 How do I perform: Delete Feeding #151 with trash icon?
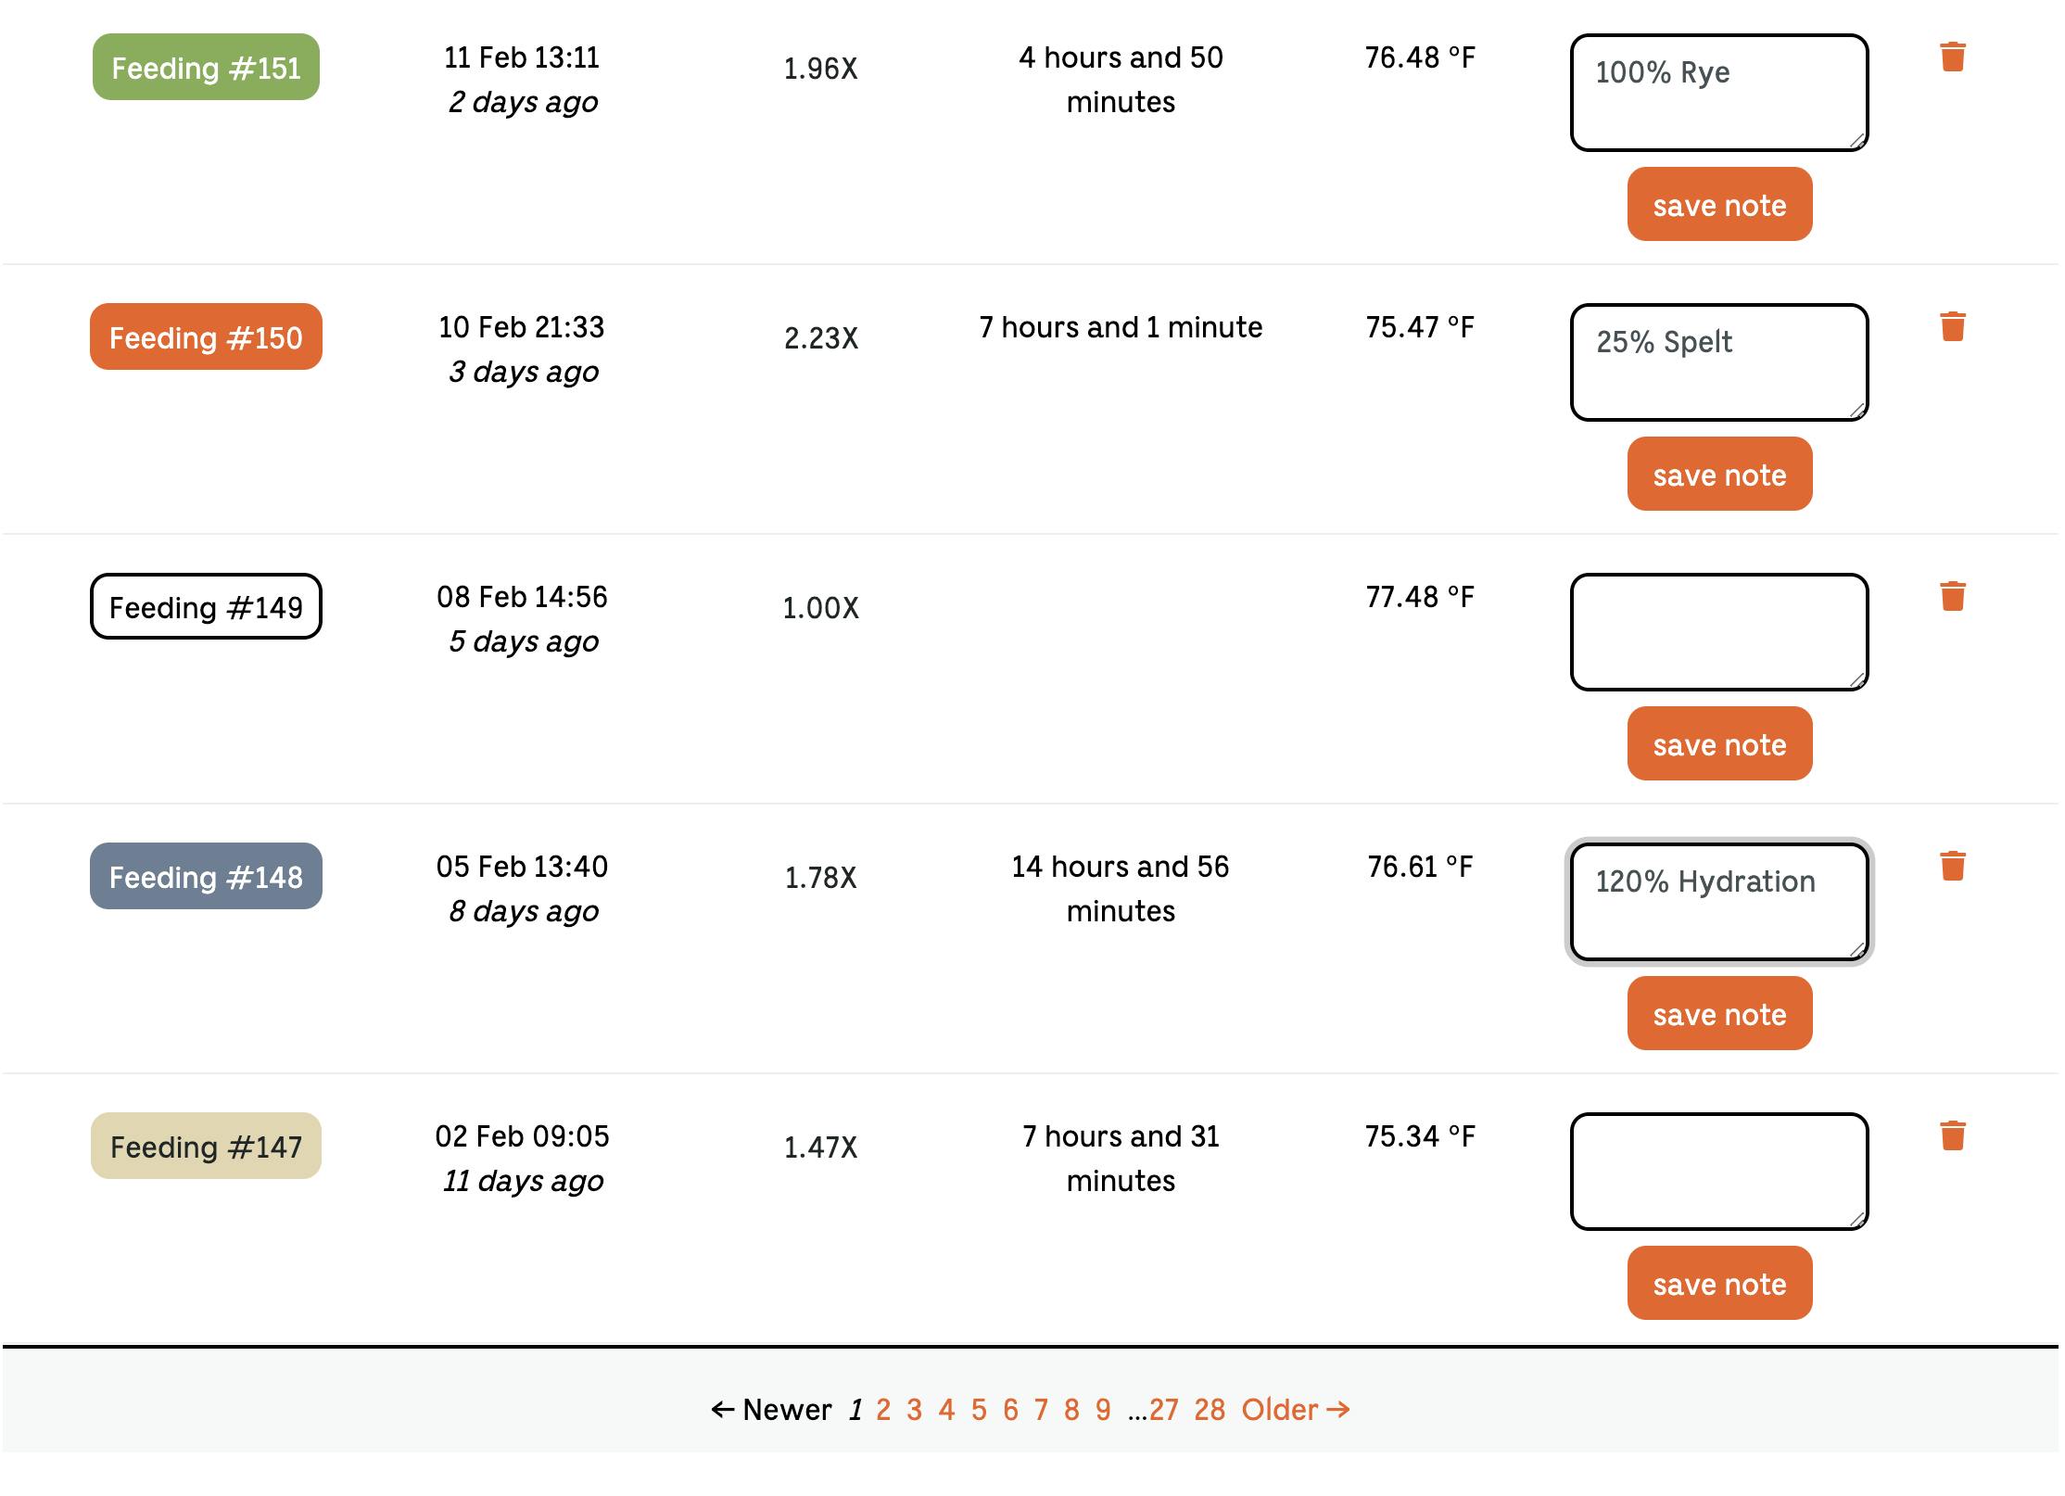(x=1953, y=57)
